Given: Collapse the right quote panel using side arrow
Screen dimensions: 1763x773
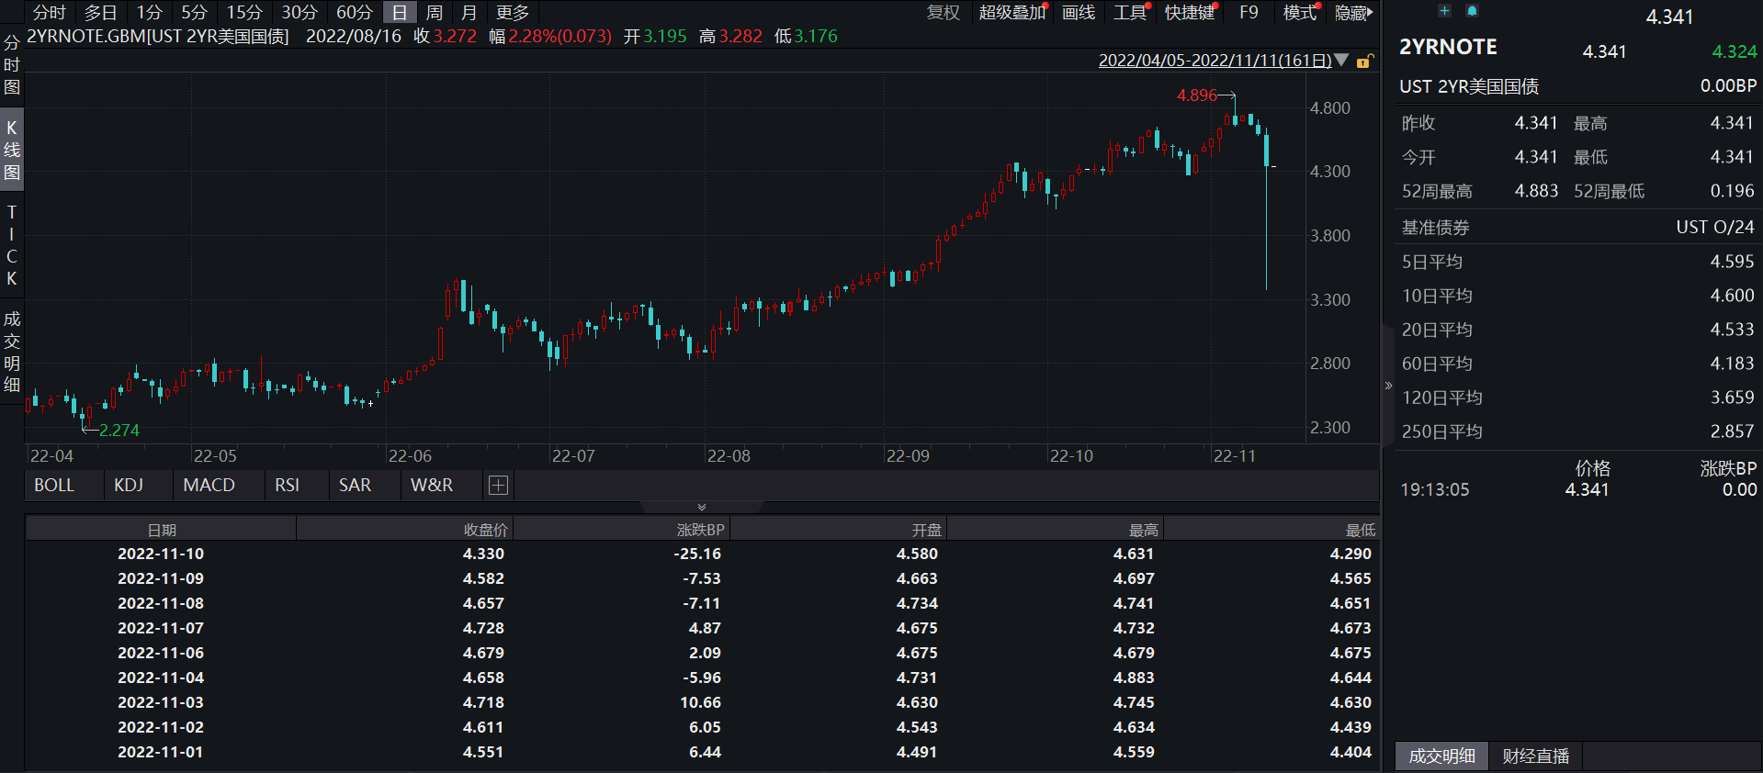Looking at the screenshot, I should [1388, 386].
